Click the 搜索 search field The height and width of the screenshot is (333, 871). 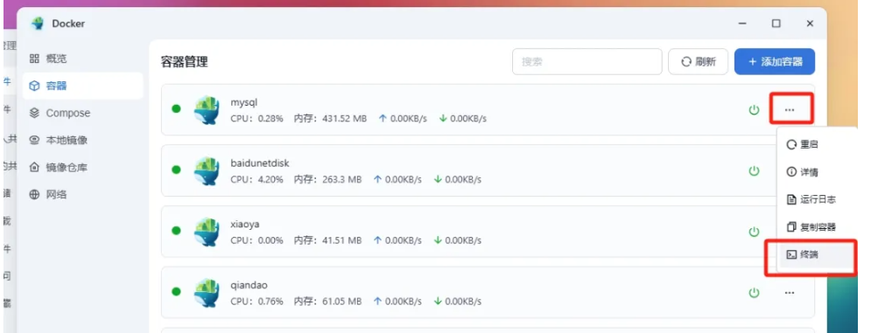(587, 61)
